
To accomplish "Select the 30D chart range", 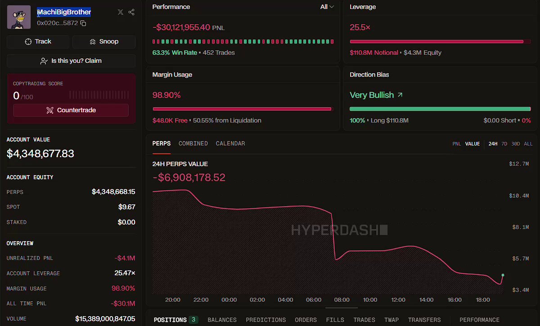I will click(x=516, y=144).
